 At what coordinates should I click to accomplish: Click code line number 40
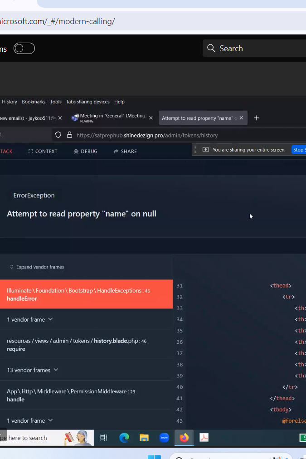(x=180, y=387)
